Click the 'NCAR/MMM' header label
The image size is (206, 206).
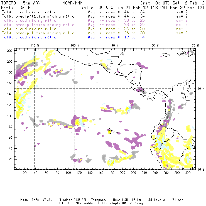click(72, 3)
